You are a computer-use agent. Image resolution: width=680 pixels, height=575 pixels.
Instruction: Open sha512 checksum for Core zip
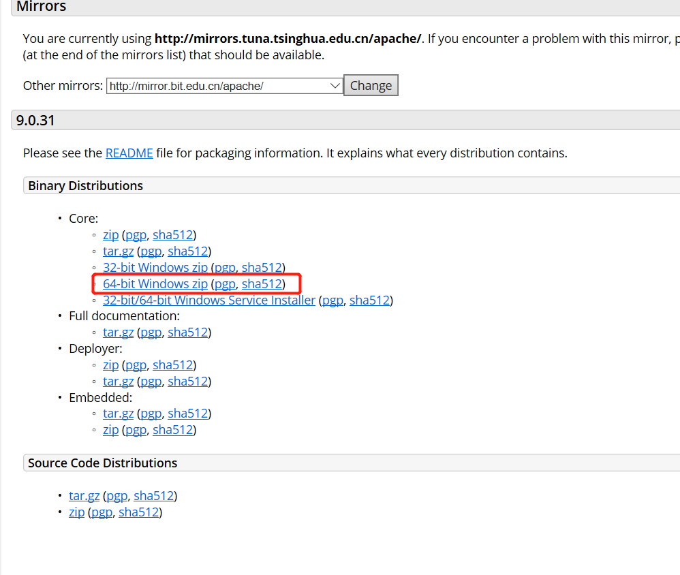pos(172,235)
